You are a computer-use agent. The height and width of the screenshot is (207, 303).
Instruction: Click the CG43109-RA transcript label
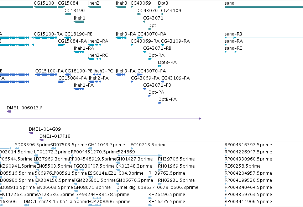point(176,41)
